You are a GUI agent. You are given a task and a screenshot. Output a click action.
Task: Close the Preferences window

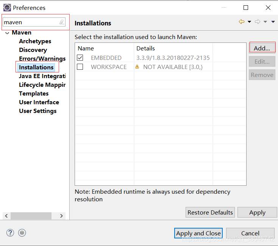(x=268, y=8)
